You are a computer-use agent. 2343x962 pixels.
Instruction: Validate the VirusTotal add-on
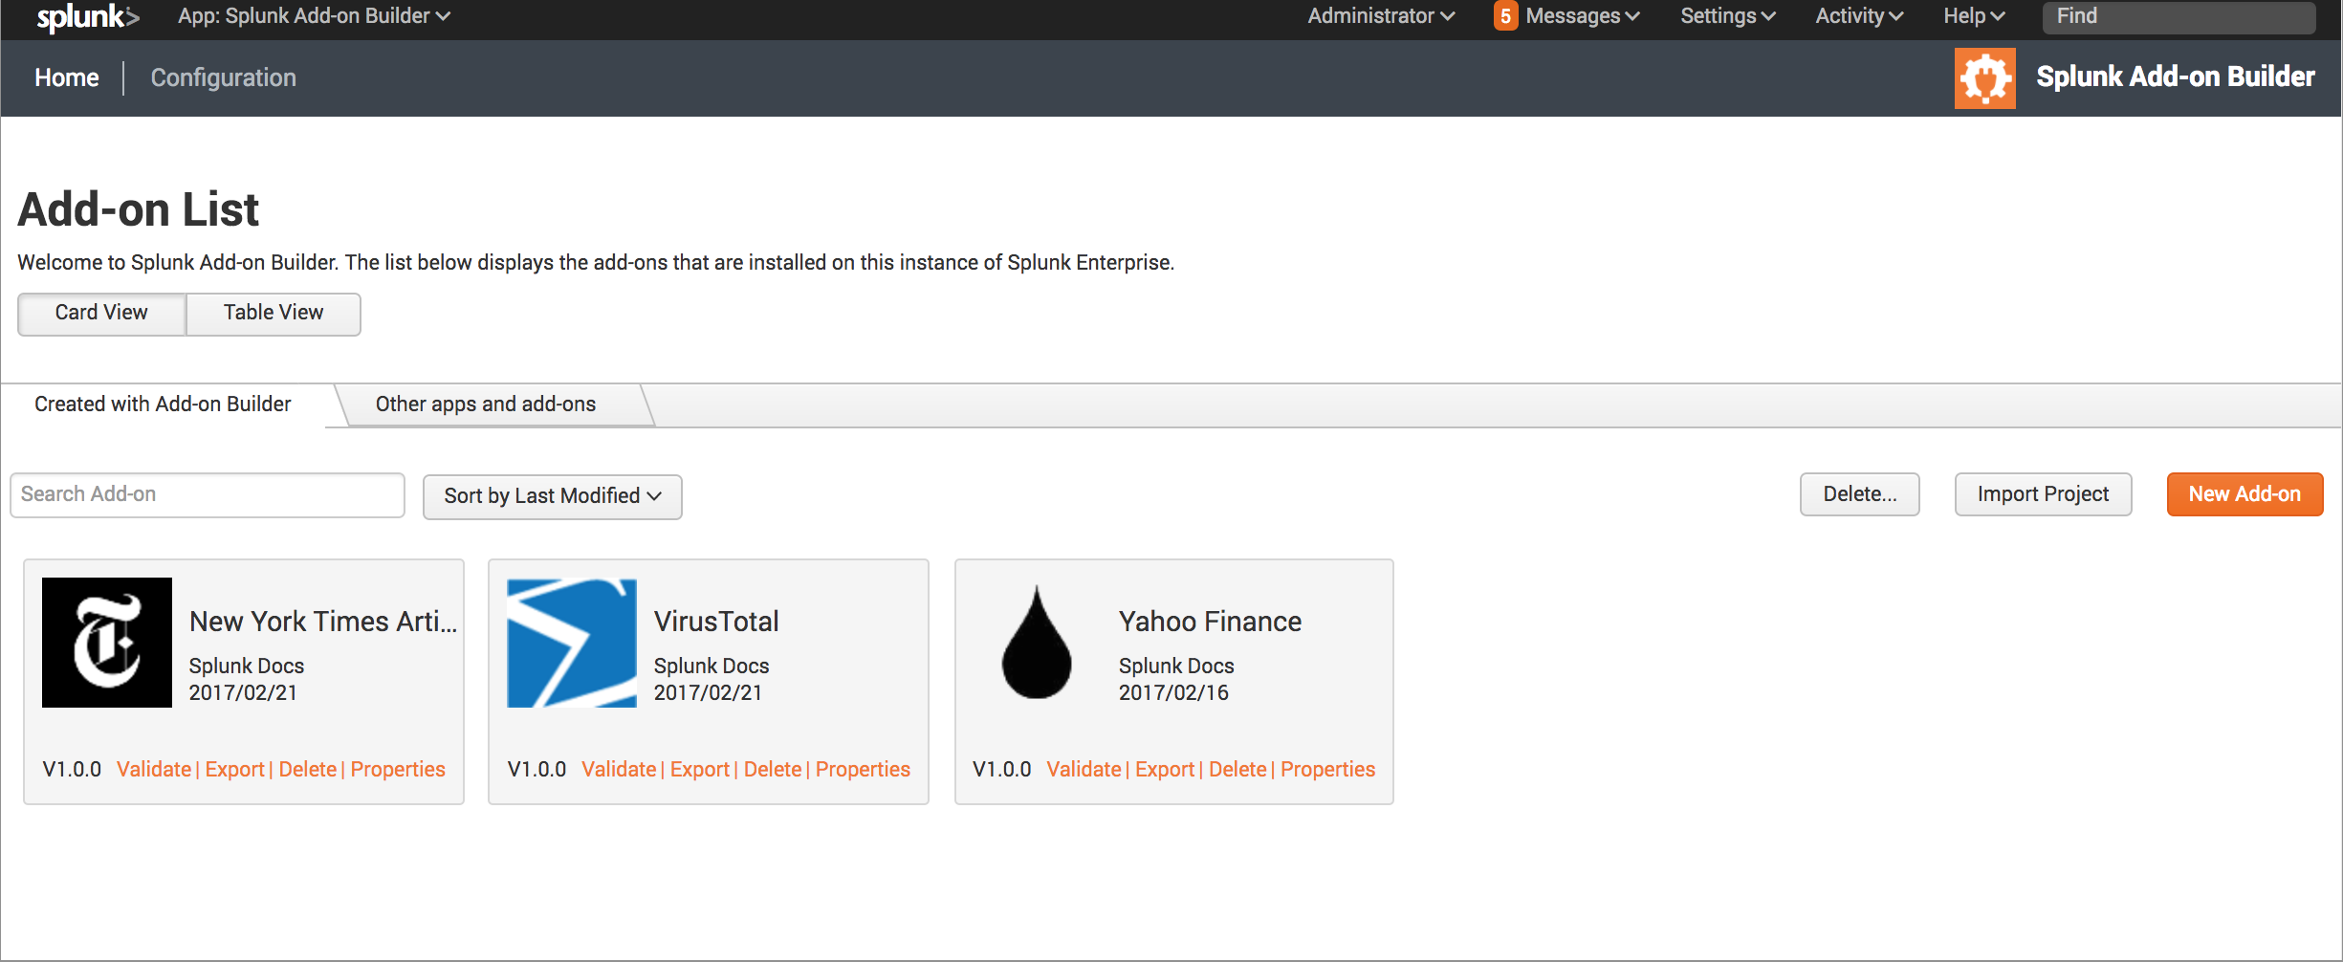[x=619, y=769]
